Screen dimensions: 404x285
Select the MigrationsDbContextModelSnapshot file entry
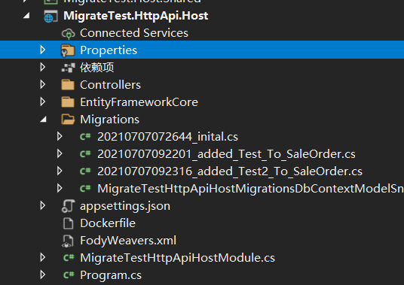250,189
